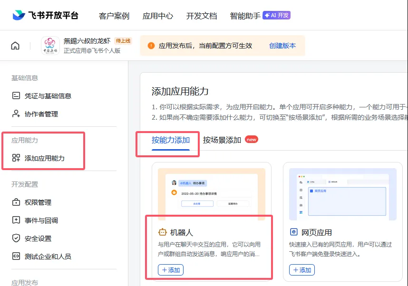The width and height of the screenshot is (408, 286).
Task: Click the 凭证与基础信息 icon
Action: point(16,95)
